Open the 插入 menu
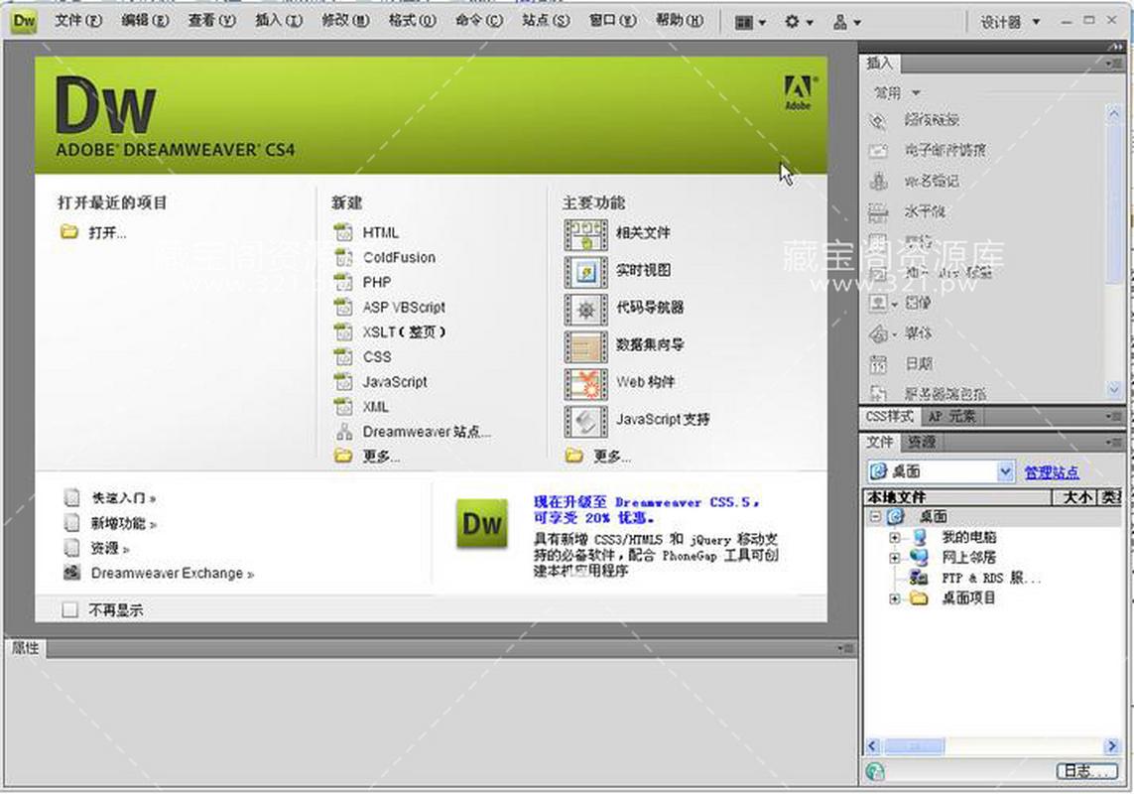The height and width of the screenshot is (794, 1134). tap(279, 21)
